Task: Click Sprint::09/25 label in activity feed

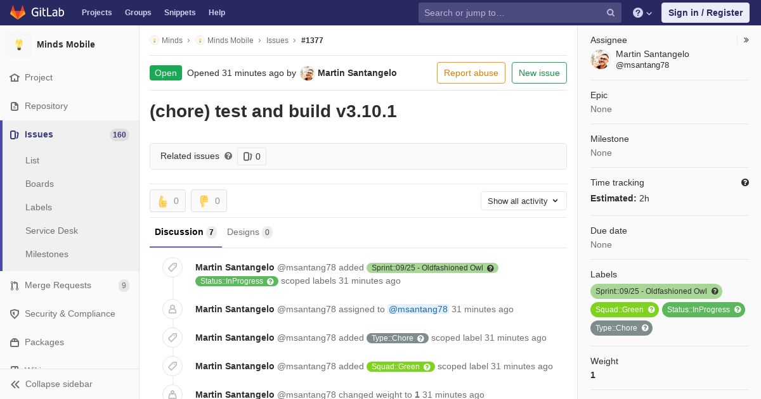Action: [433, 268]
